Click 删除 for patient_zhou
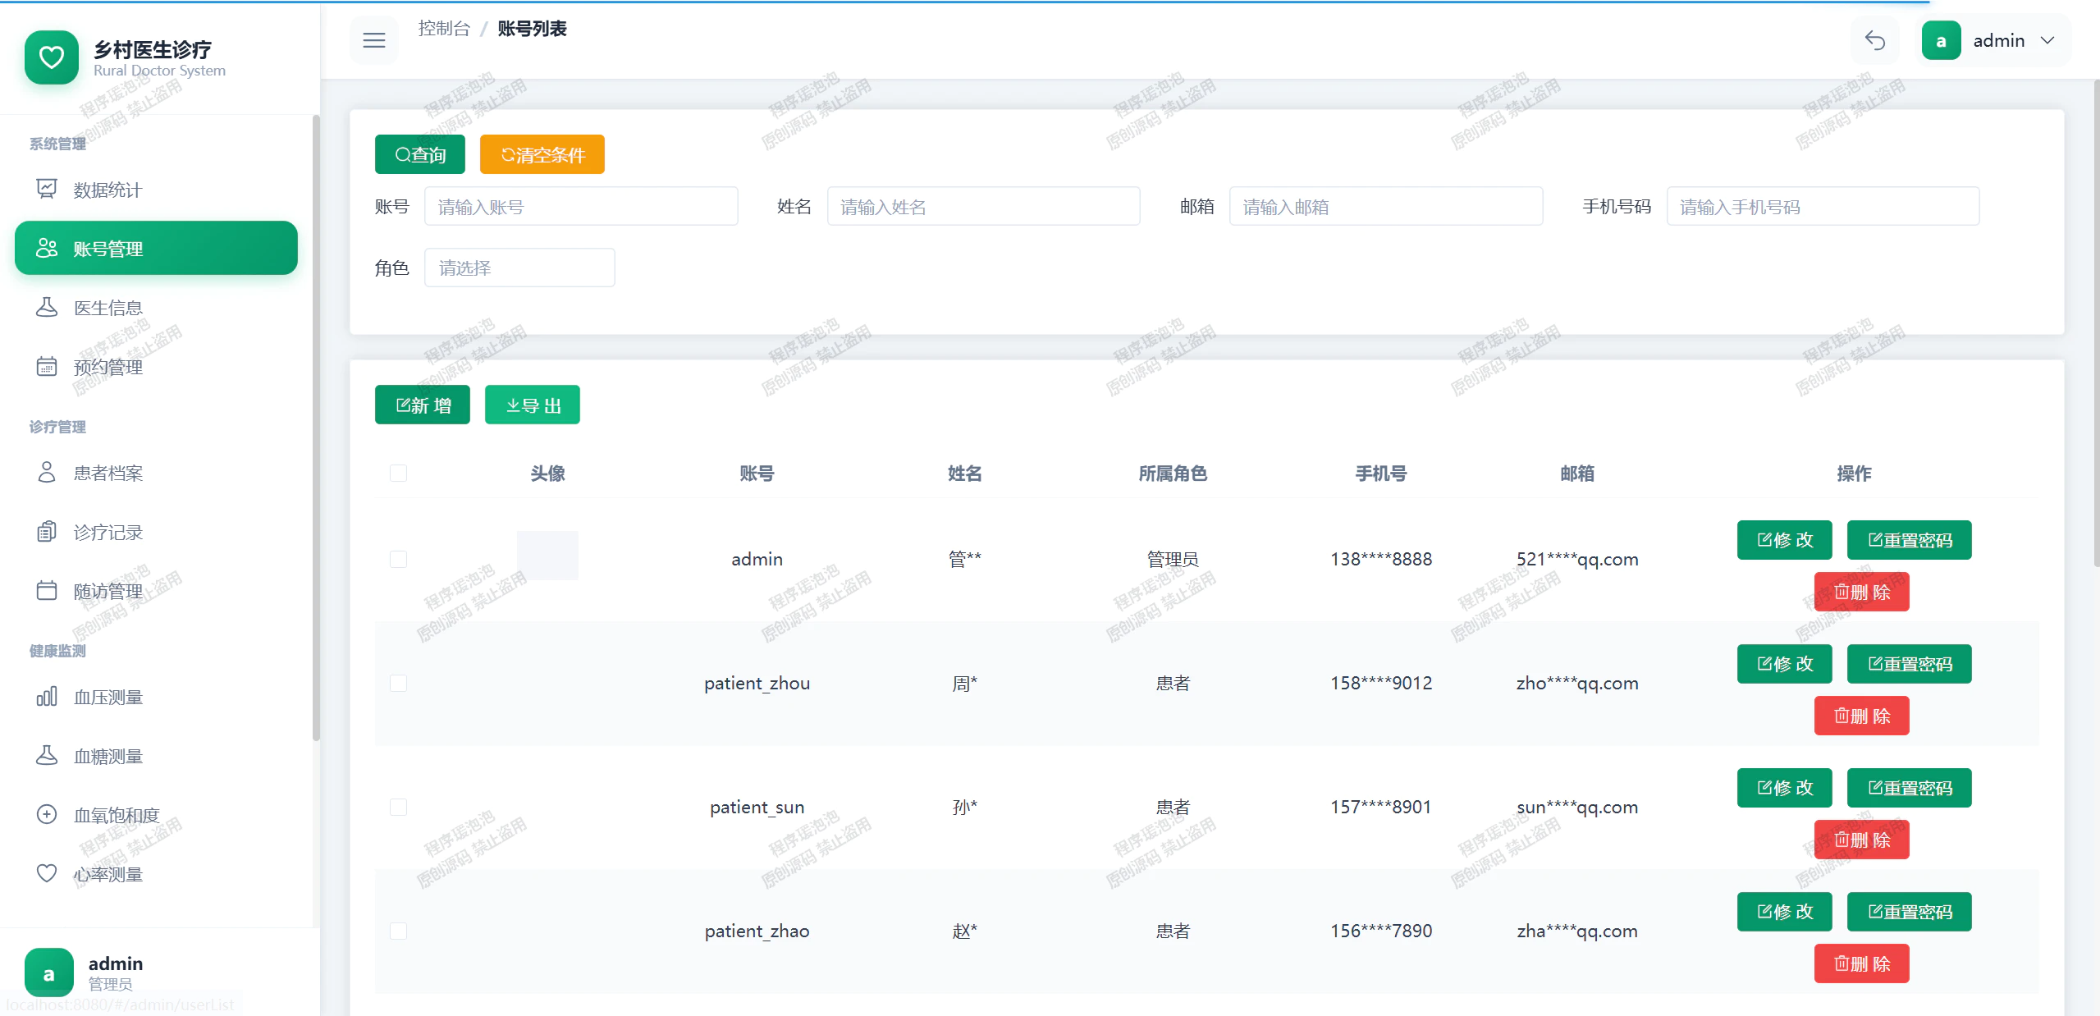This screenshot has width=2100, height=1016. 1862,716
